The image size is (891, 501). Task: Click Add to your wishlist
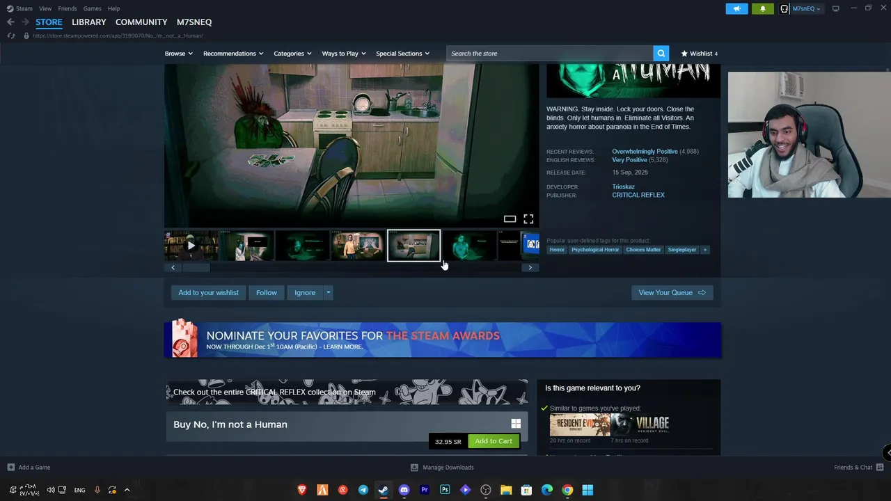[208, 293]
